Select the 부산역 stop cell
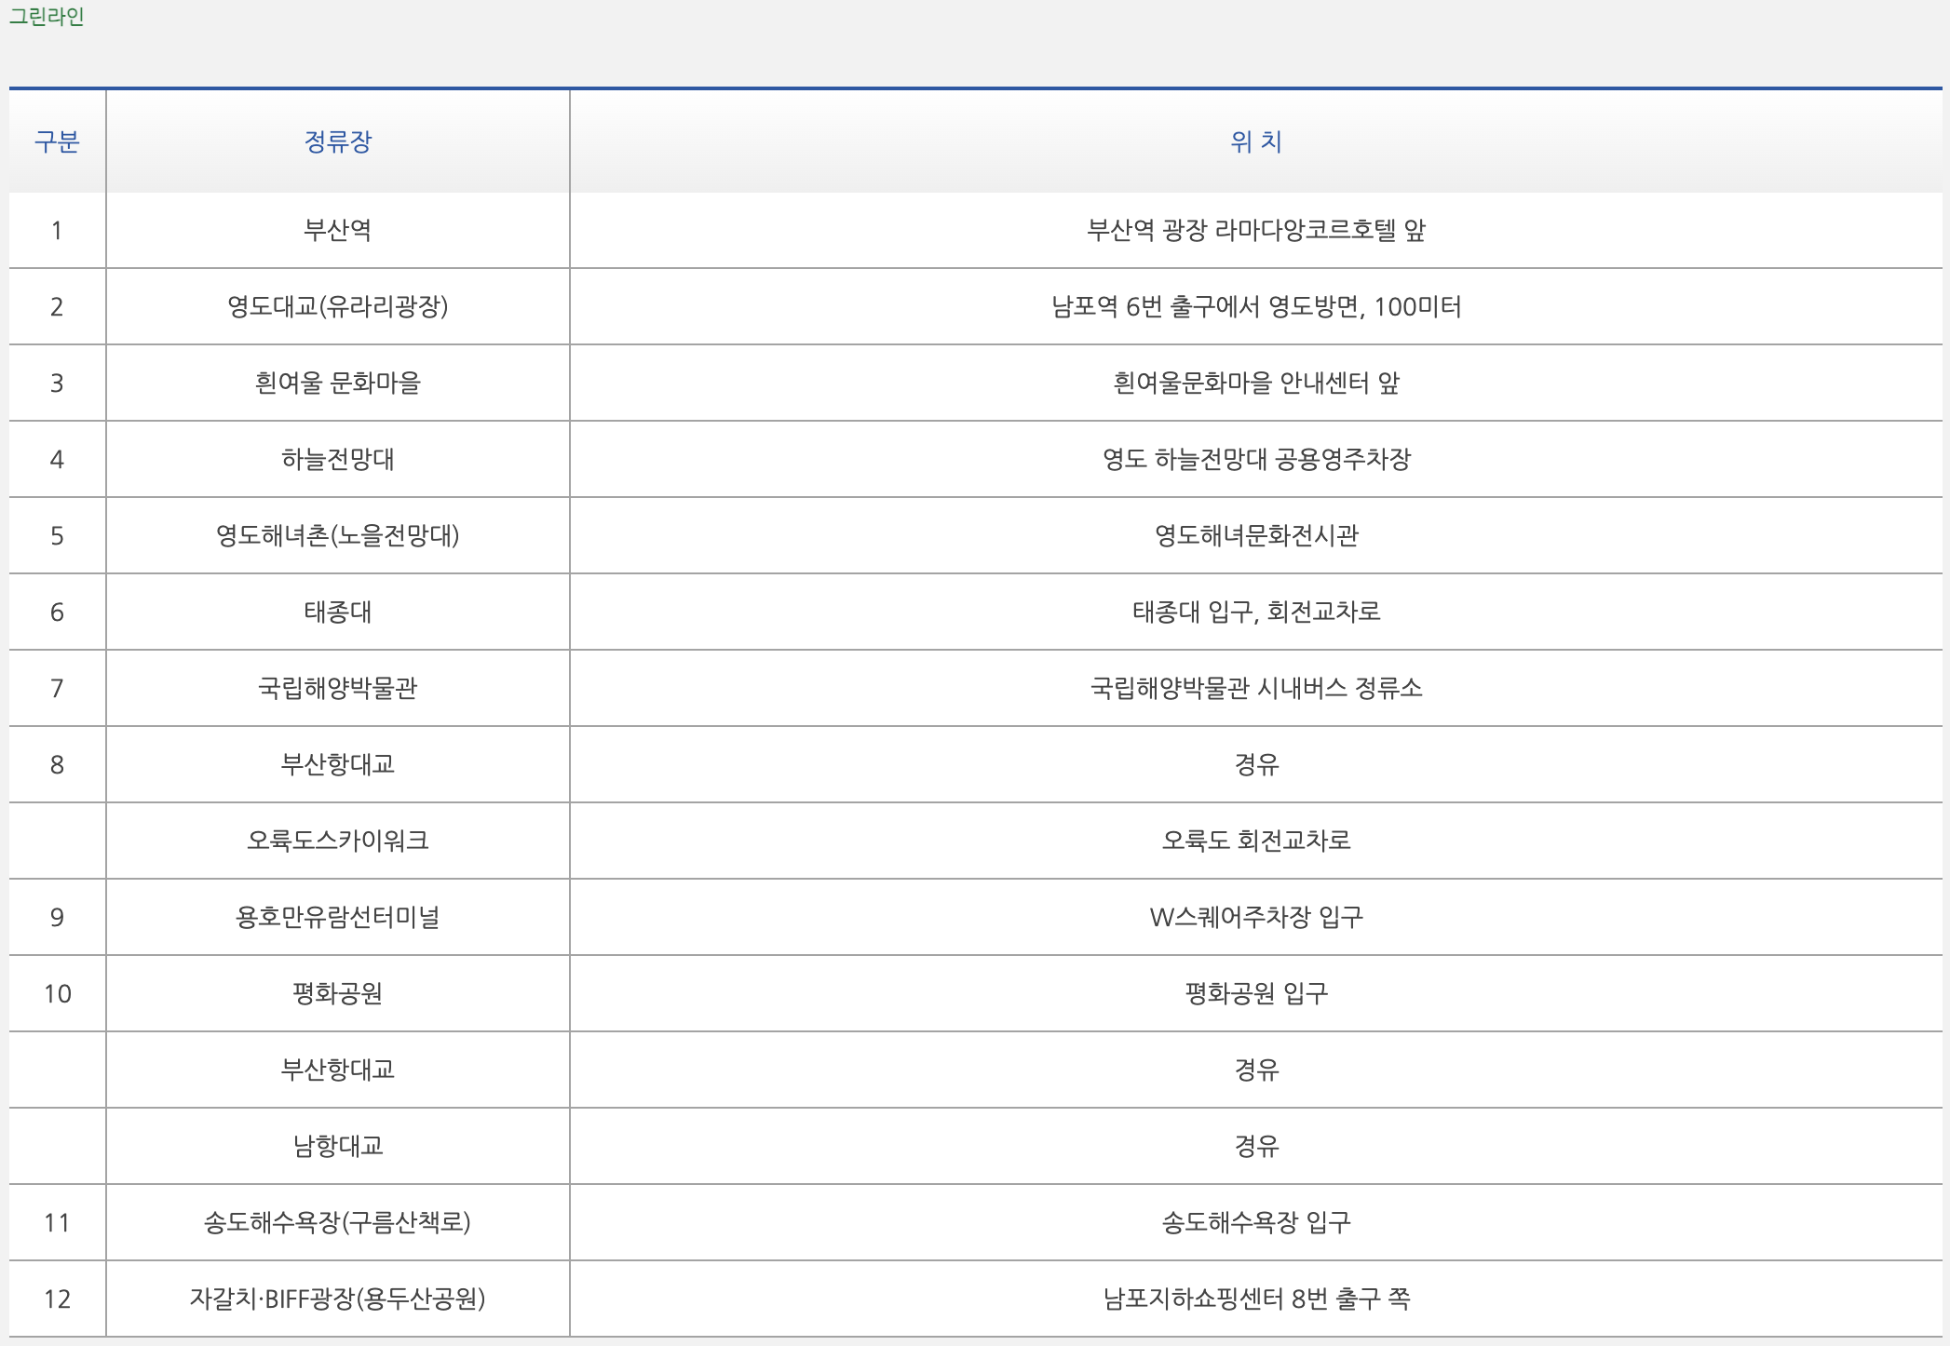Image resolution: width=1950 pixels, height=1346 pixels. pyautogui.click(x=337, y=230)
